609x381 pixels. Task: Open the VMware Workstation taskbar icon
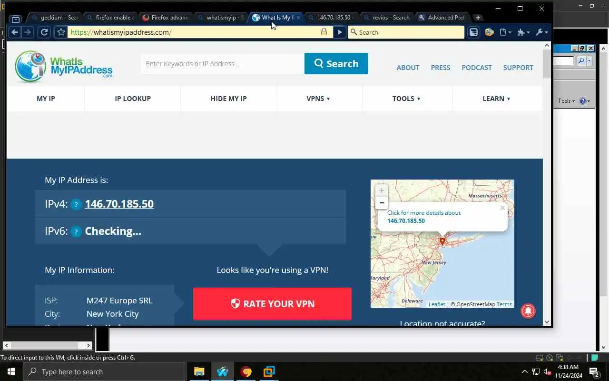(269, 371)
